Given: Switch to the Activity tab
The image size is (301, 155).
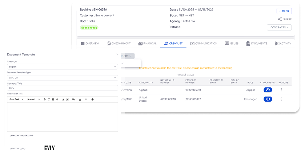Looking at the screenshot, I should click(283, 44).
